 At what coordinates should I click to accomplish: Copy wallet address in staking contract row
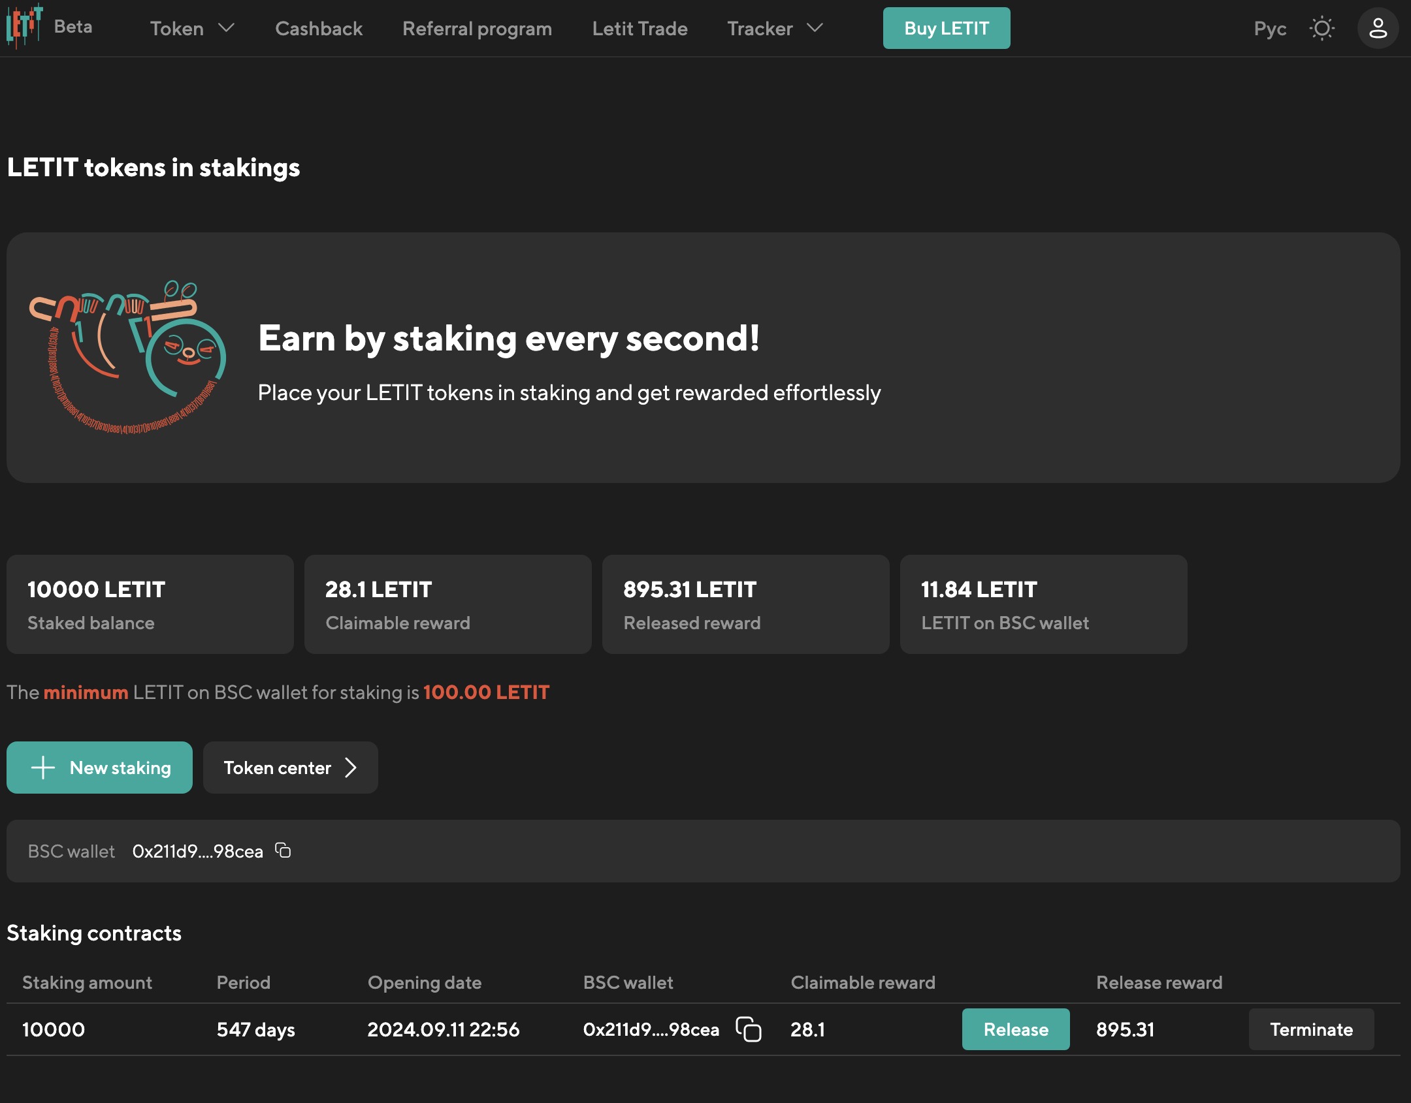click(749, 1029)
